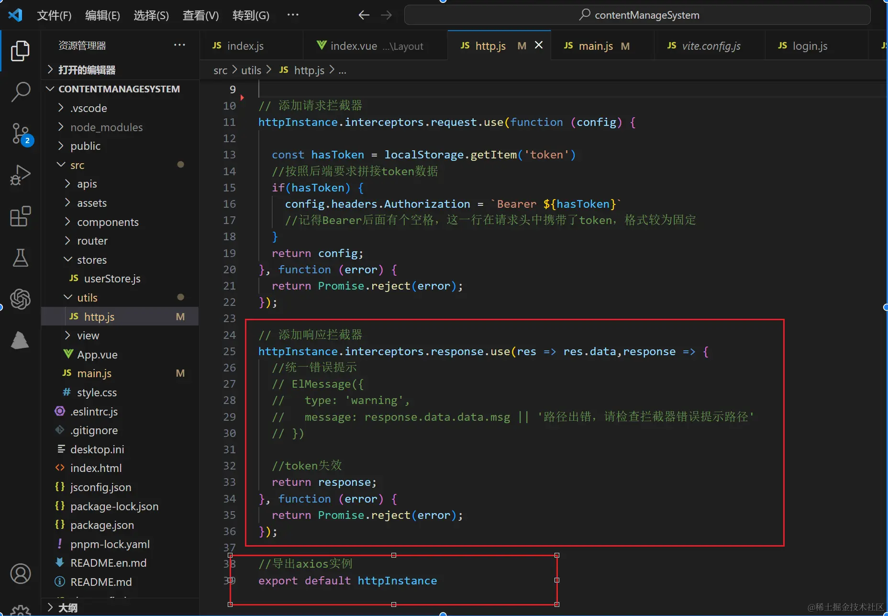This screenshot has width=888, height=616.
Task: Open the Extensions view icon
Action: [x=20, y=216]
